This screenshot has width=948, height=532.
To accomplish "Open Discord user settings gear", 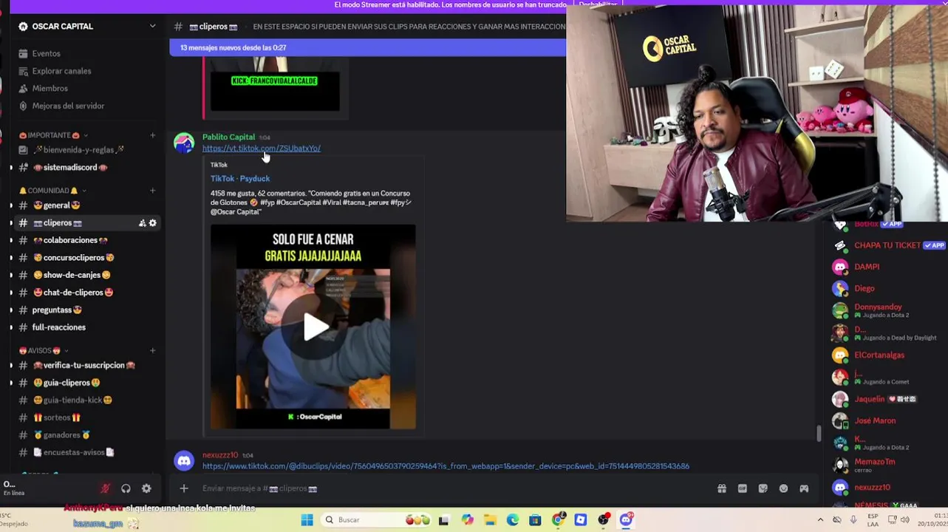I will (x=146, y=488).
